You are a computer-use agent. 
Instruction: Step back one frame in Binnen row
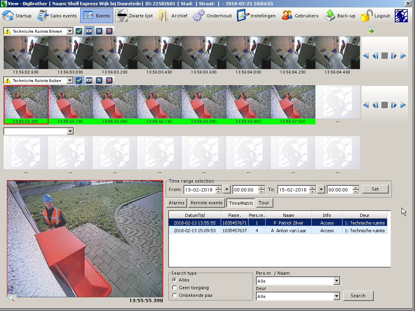click(x=375, y=56)
